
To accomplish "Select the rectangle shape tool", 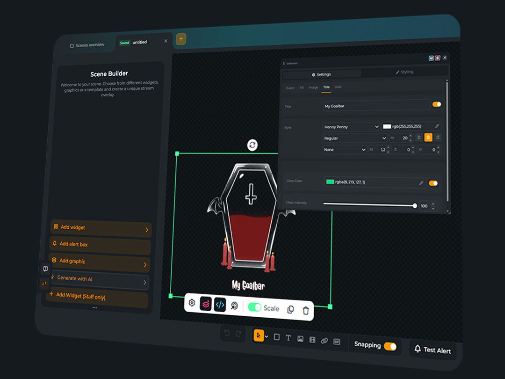I will (x=276, y=337).
